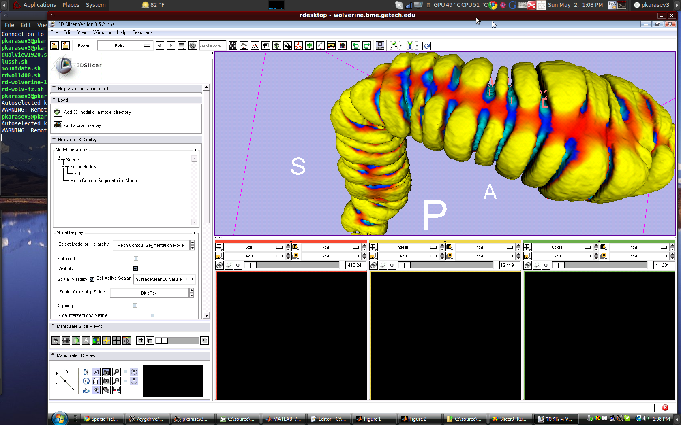This screenshot has width=681, height=425.
Task: Open the Window menu
Action: click(102, 32)
